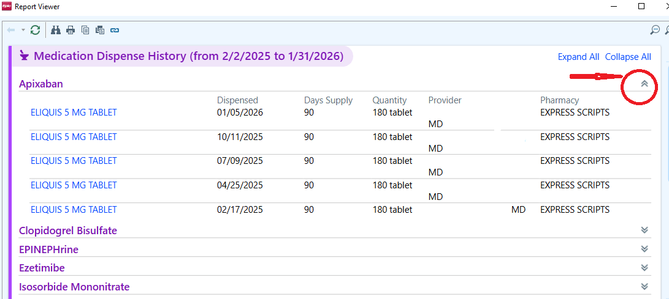669x299 pixels.
Task: Collapse the Apixaban section chevron
Action: click(x=644, y=84)
